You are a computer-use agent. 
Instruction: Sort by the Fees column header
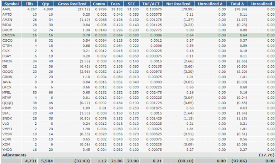pyautogui.click(x=115, y=4)
